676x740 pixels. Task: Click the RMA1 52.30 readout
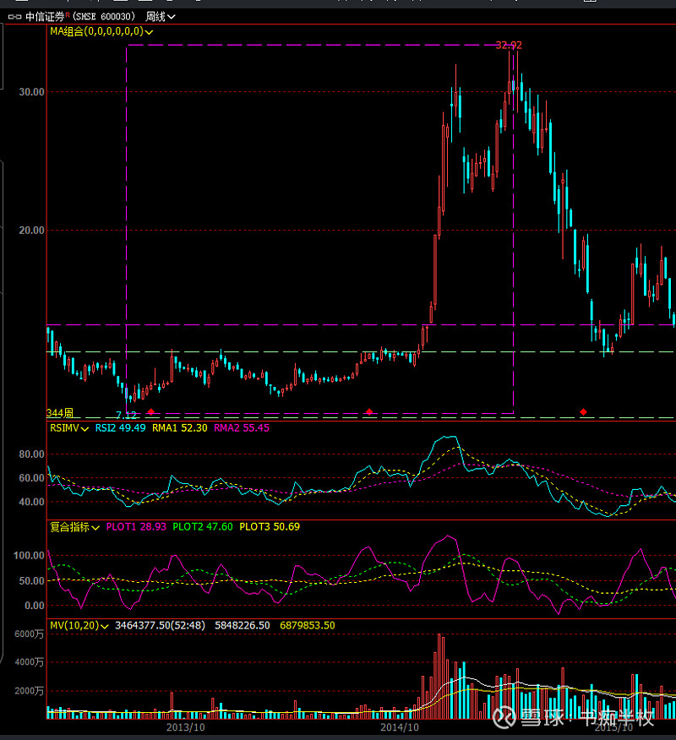[x=179, y=428]
